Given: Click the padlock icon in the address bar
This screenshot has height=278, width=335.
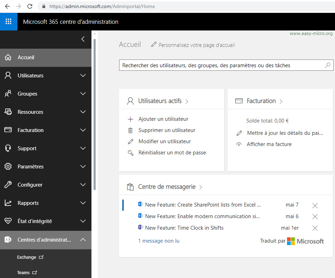Looking at the screenshot, I should (44, 6).
